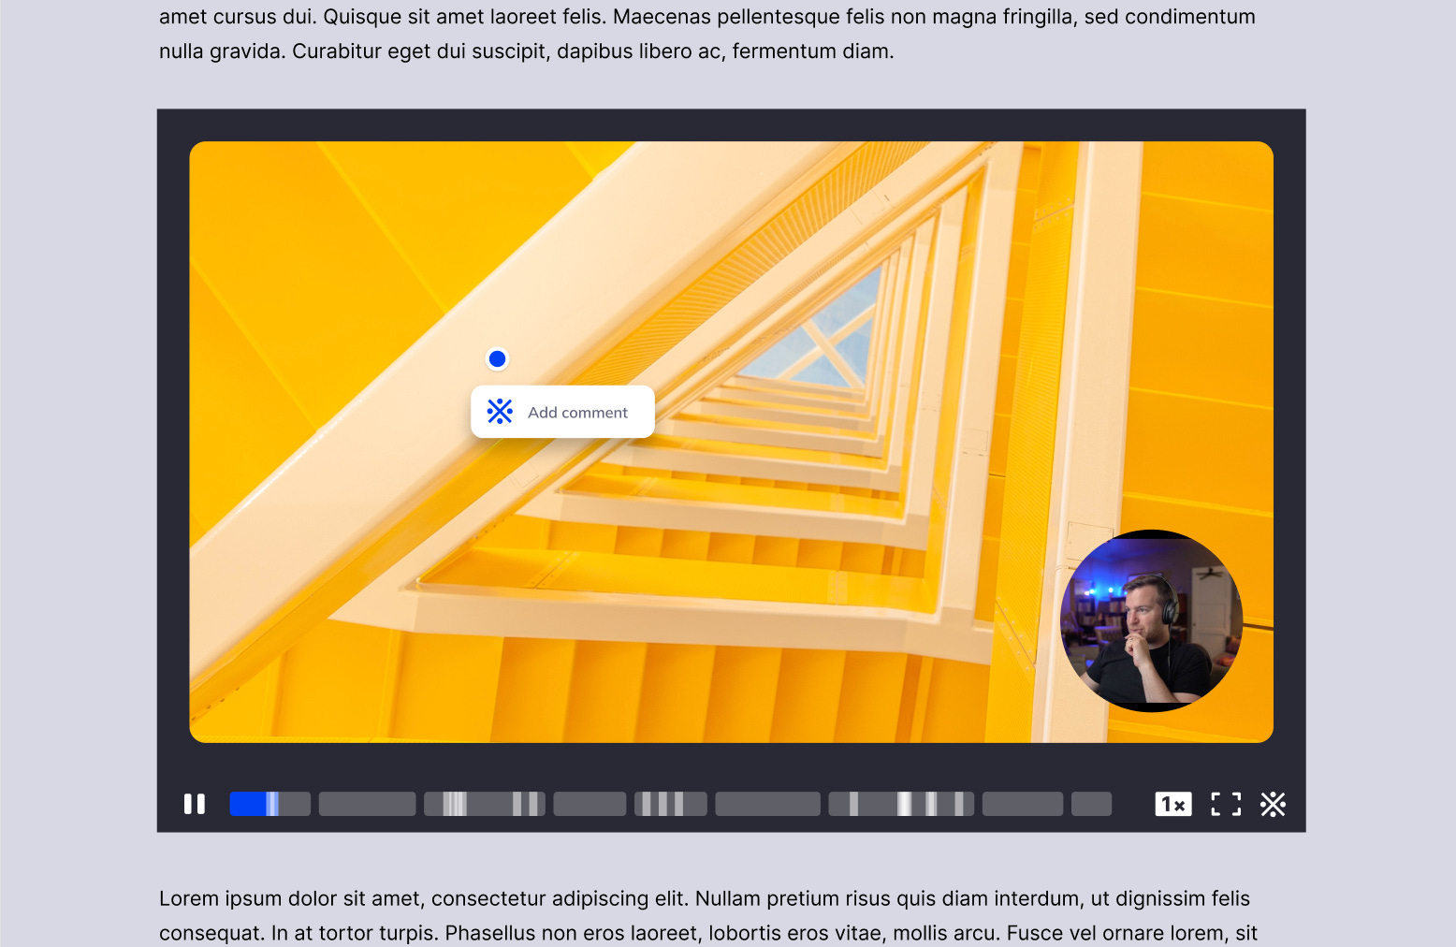Click the circular webcam presenter thumbnail

(1151, 621)
